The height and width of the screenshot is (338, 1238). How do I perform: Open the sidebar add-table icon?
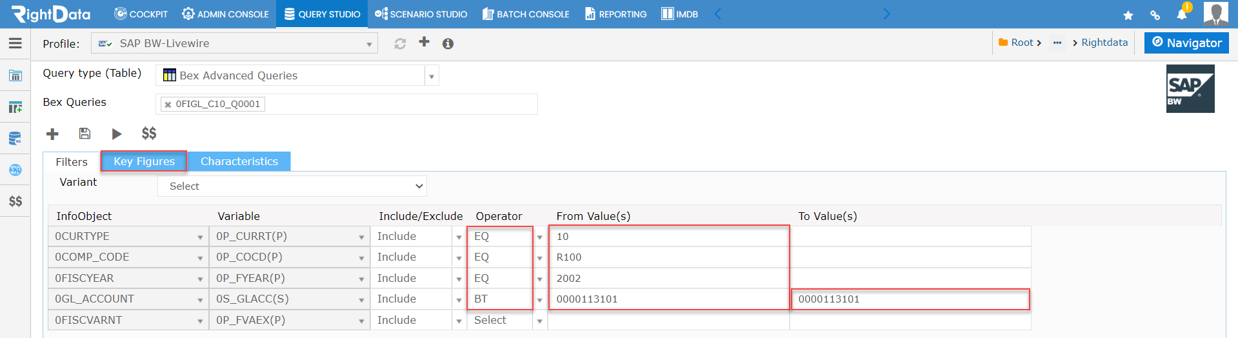[15, 107]
